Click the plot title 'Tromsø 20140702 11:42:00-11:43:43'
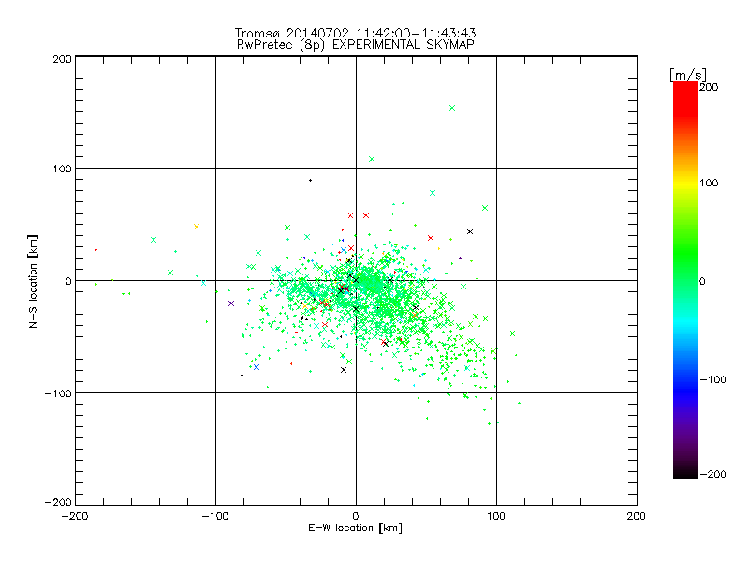Image resolution: width=749 pixels, height=562 pixels. pyautogui.click(x=355, y=33)
